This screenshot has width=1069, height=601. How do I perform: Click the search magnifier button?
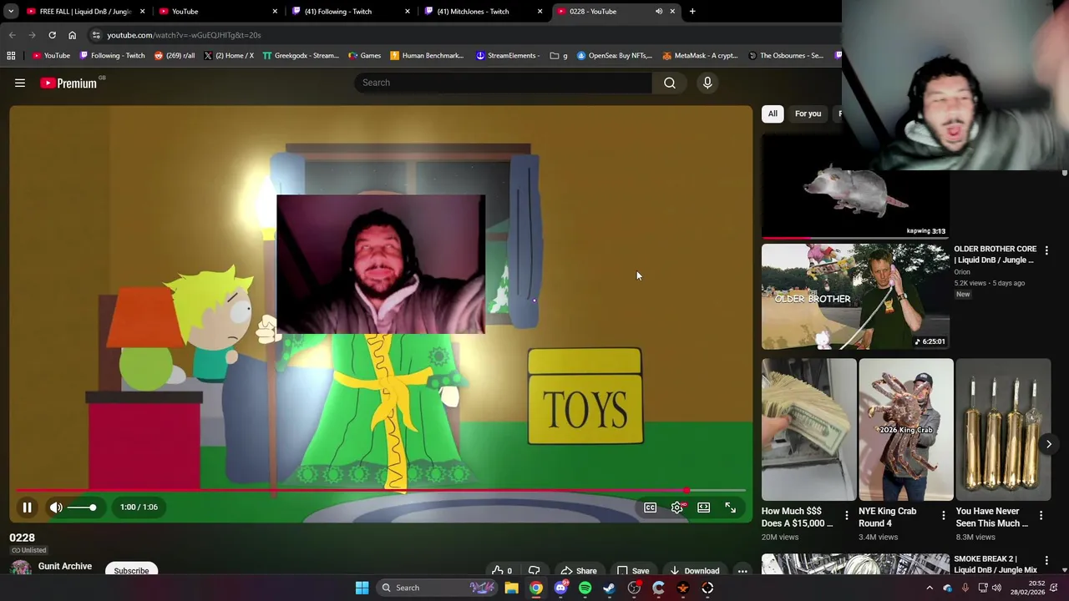click(670, 83)
